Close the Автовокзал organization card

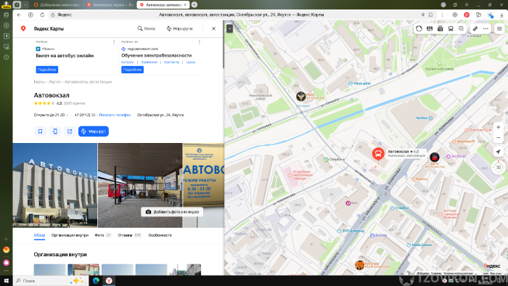[213, 28]
